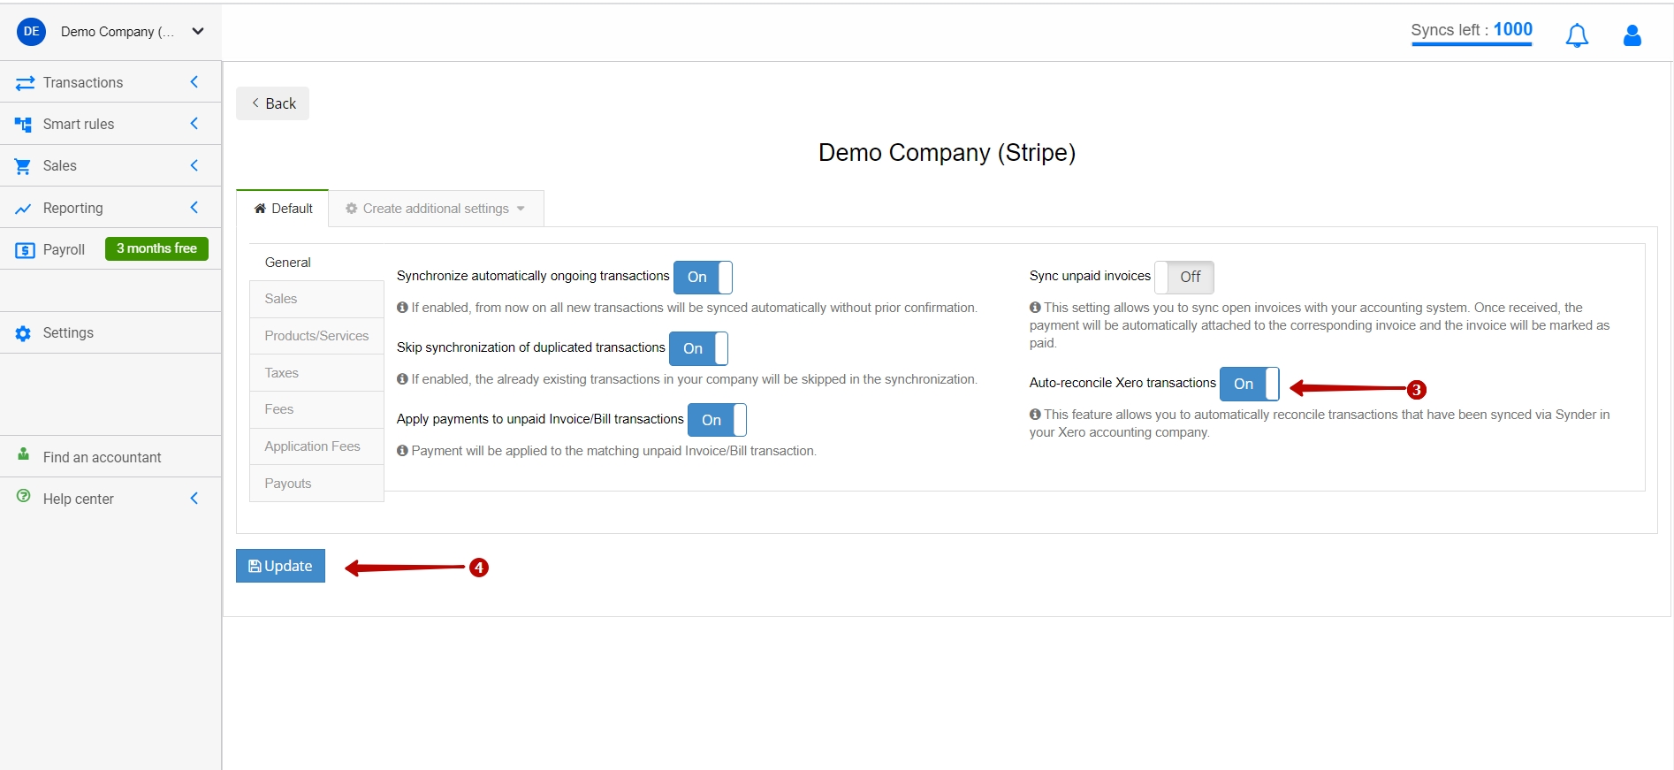Click the 3 months free badge
This screenshot has height=770, width=1674.
tap(156, 248)
